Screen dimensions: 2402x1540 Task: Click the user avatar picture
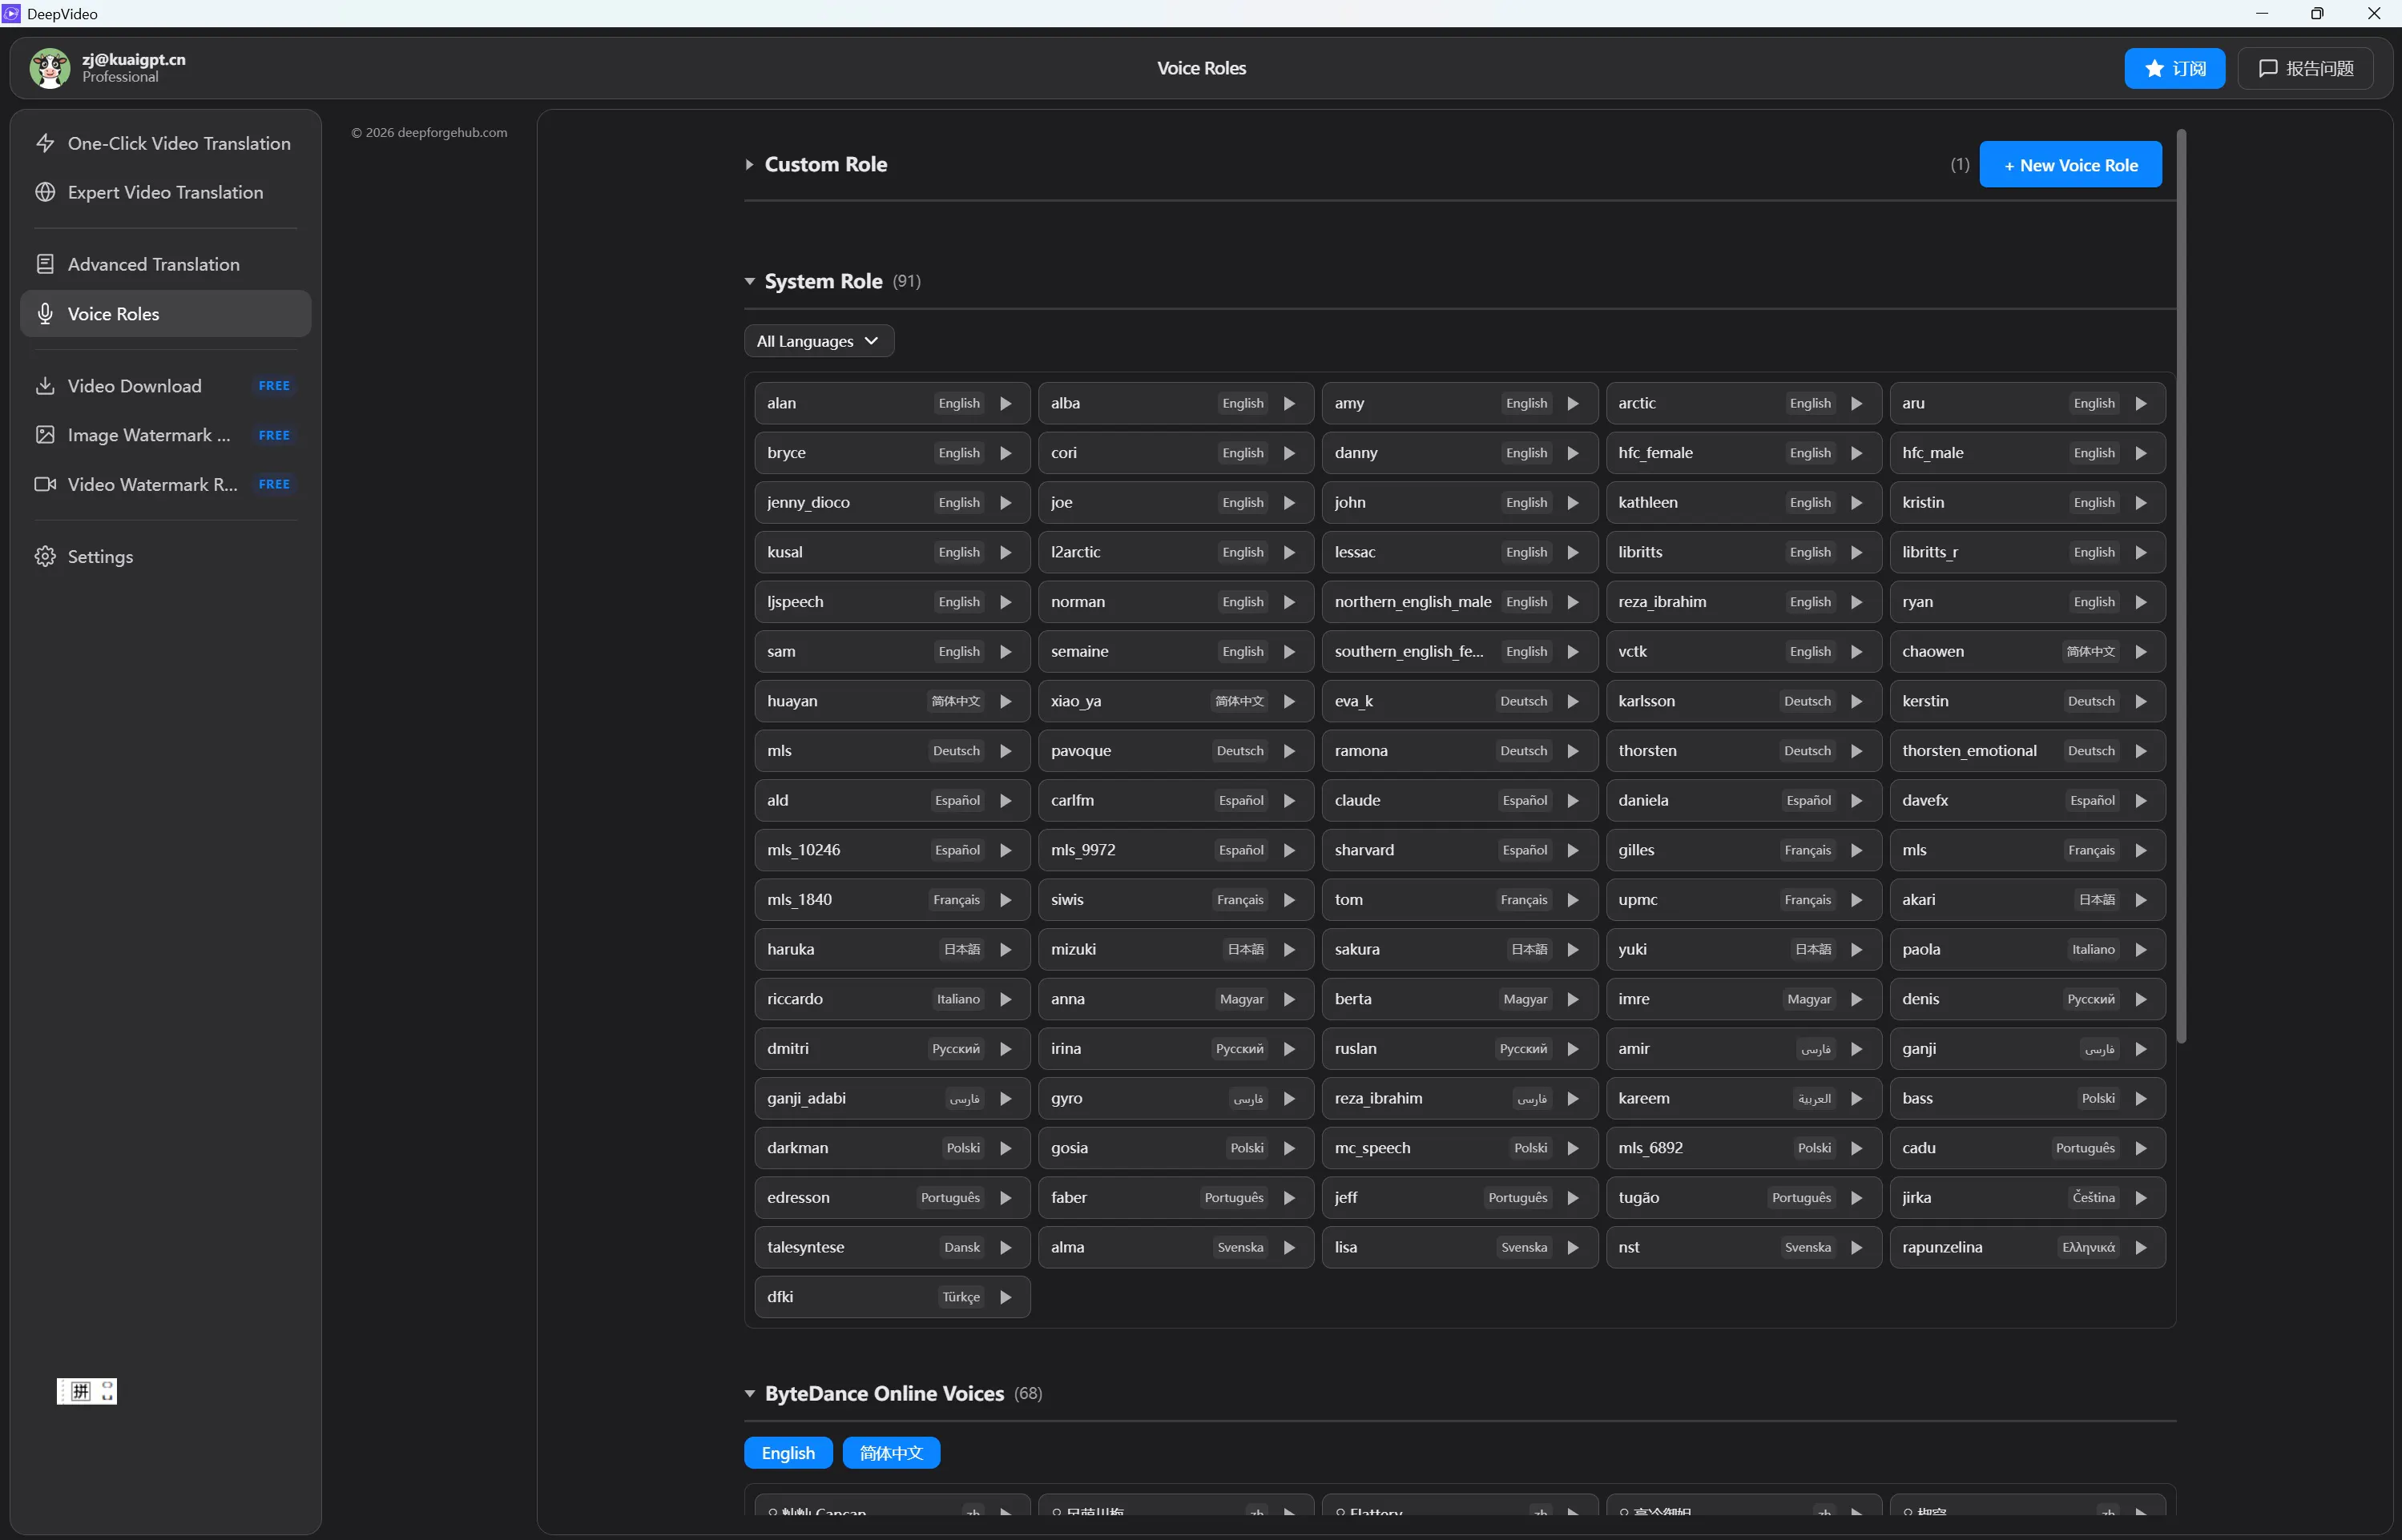(x=50, y=68)
